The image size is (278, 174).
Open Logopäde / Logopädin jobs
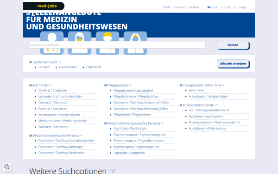click(x=129, y=153)
